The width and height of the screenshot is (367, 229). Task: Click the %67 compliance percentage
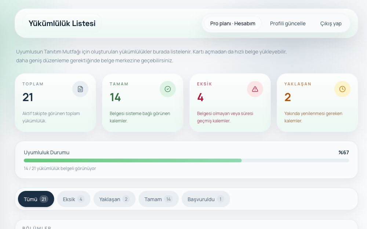tap(344, 152)
